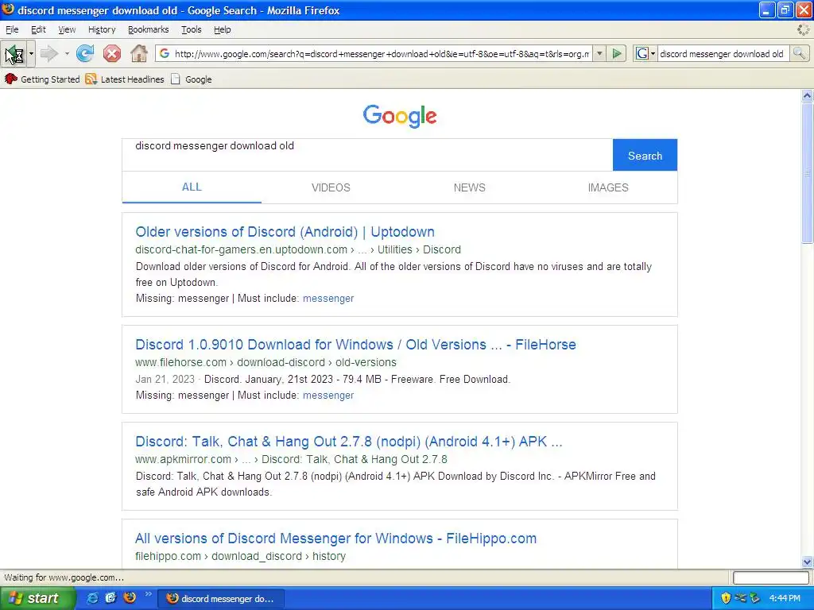
Task: Click the security shield tray icon
Action: (726, 598)
